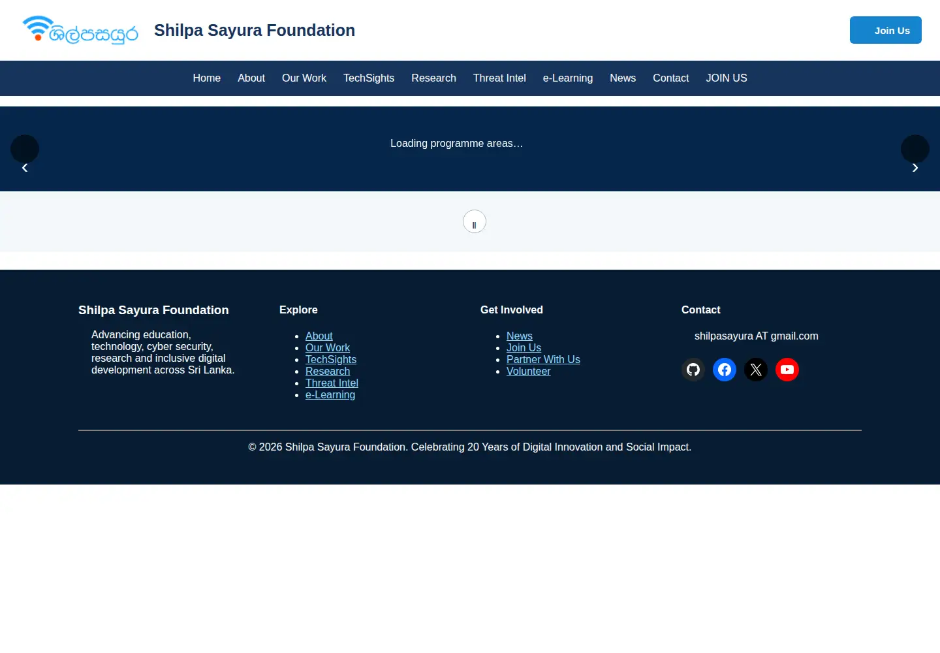Click the Shilpa Sayura Foundation header title
This screenshot has height=653, width=940.
255,30
